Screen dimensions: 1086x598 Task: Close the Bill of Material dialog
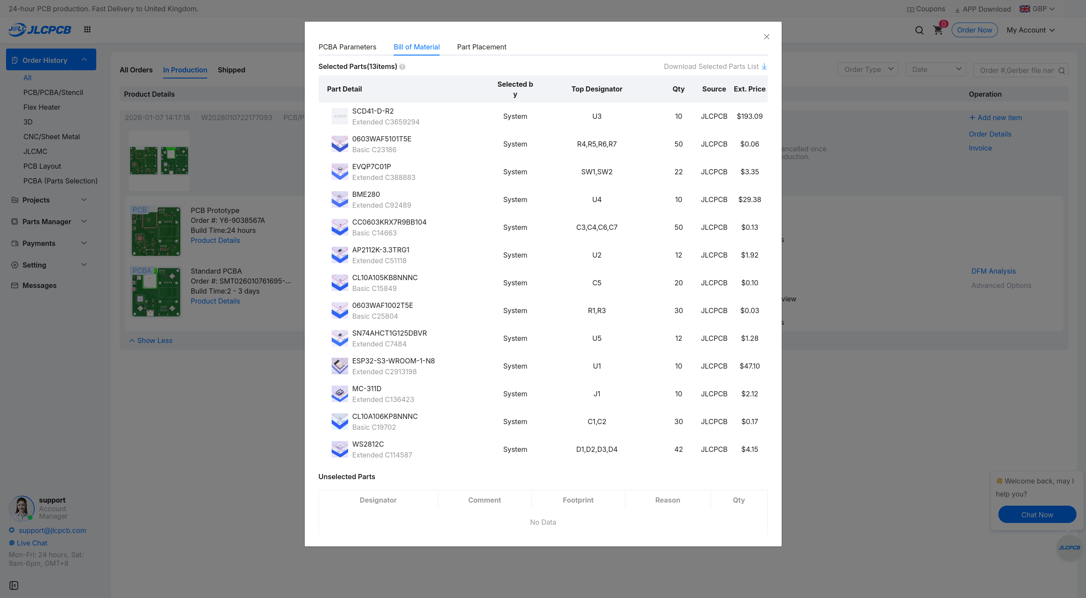(766, 37)
